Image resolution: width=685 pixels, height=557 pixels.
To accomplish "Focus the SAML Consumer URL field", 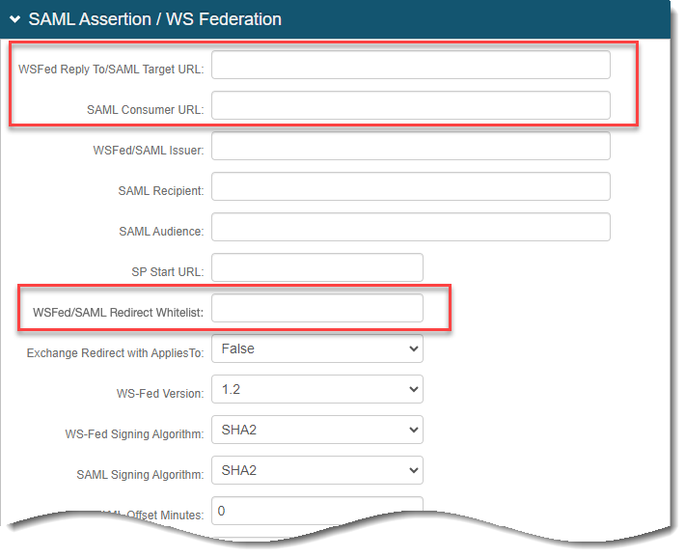I will pyautogui.click(x=411, y=105).
